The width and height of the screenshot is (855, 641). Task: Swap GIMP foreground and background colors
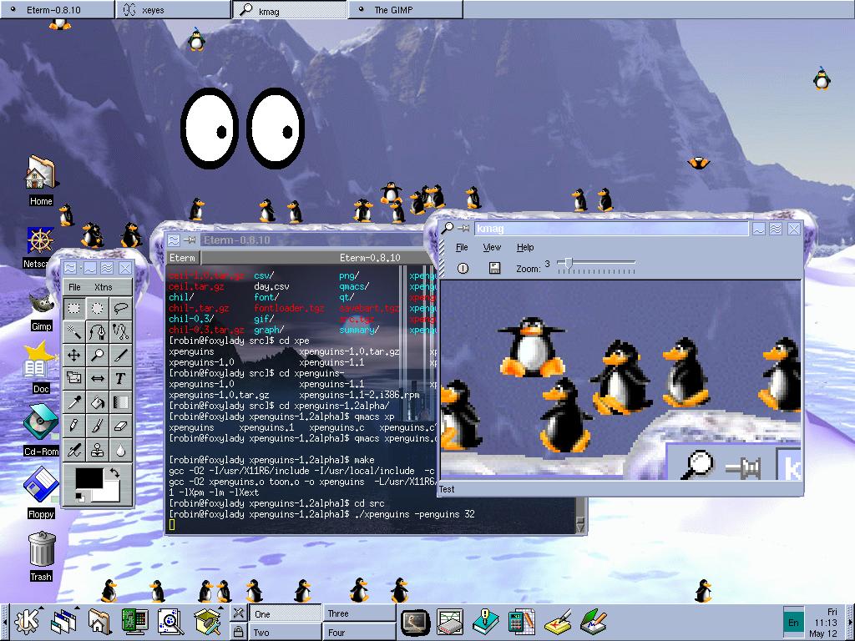coord(115,472)
